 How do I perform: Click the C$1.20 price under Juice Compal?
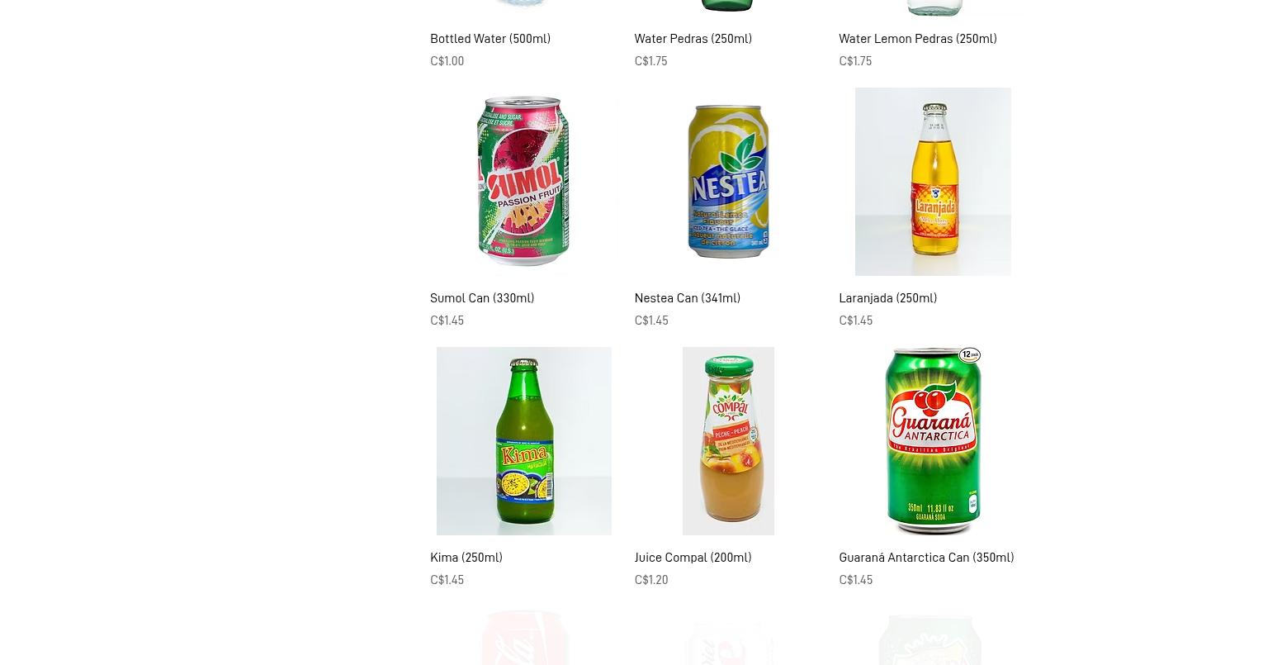tap(651, 580)
